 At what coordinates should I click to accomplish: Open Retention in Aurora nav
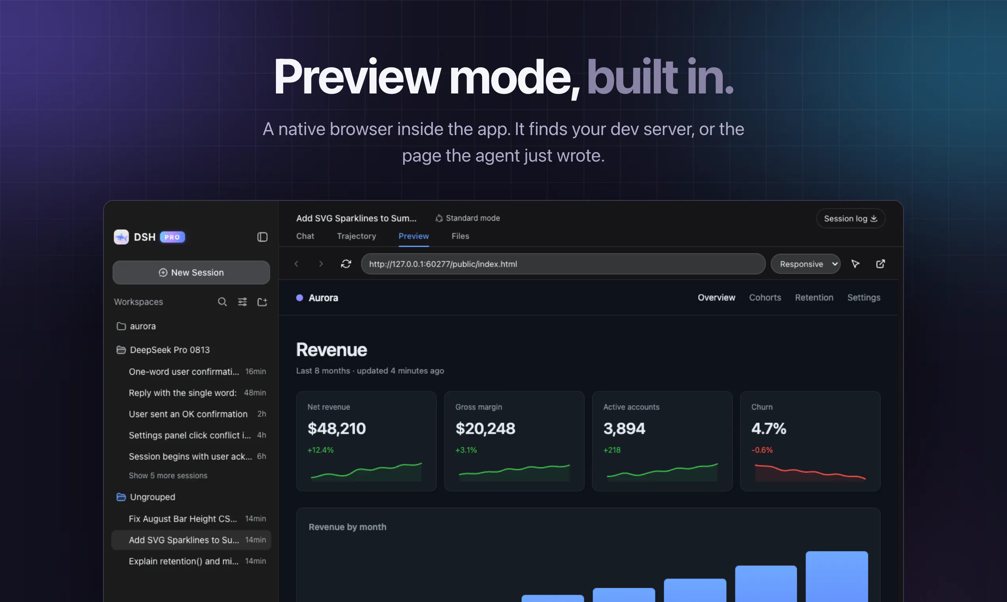click(x=814, y=298)
